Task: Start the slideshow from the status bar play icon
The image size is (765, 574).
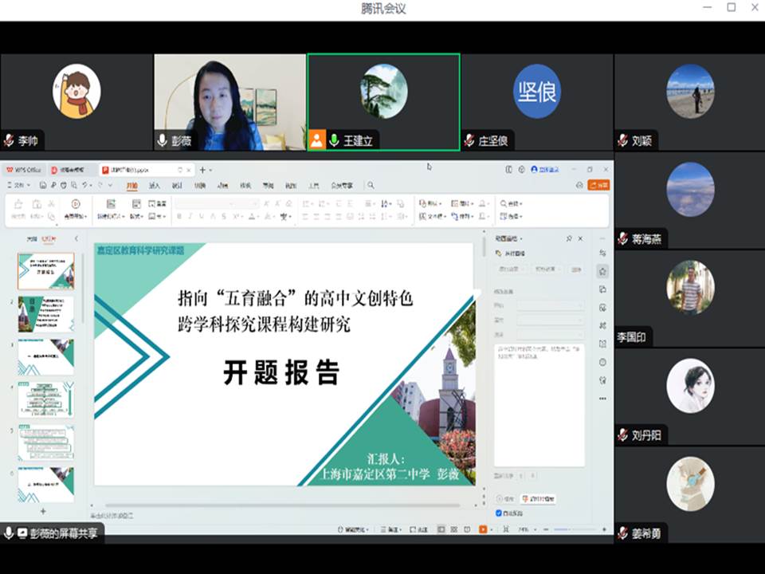Action: coord(483,529)
